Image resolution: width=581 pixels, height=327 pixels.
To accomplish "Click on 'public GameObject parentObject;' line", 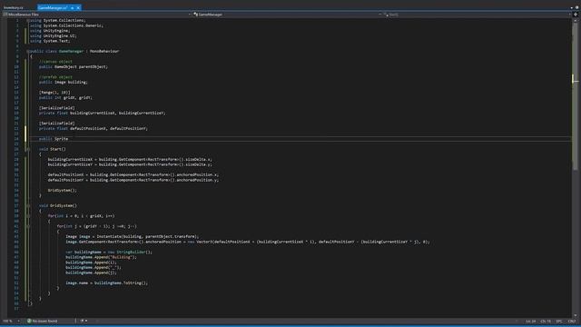I will click(x=74, y=66).
